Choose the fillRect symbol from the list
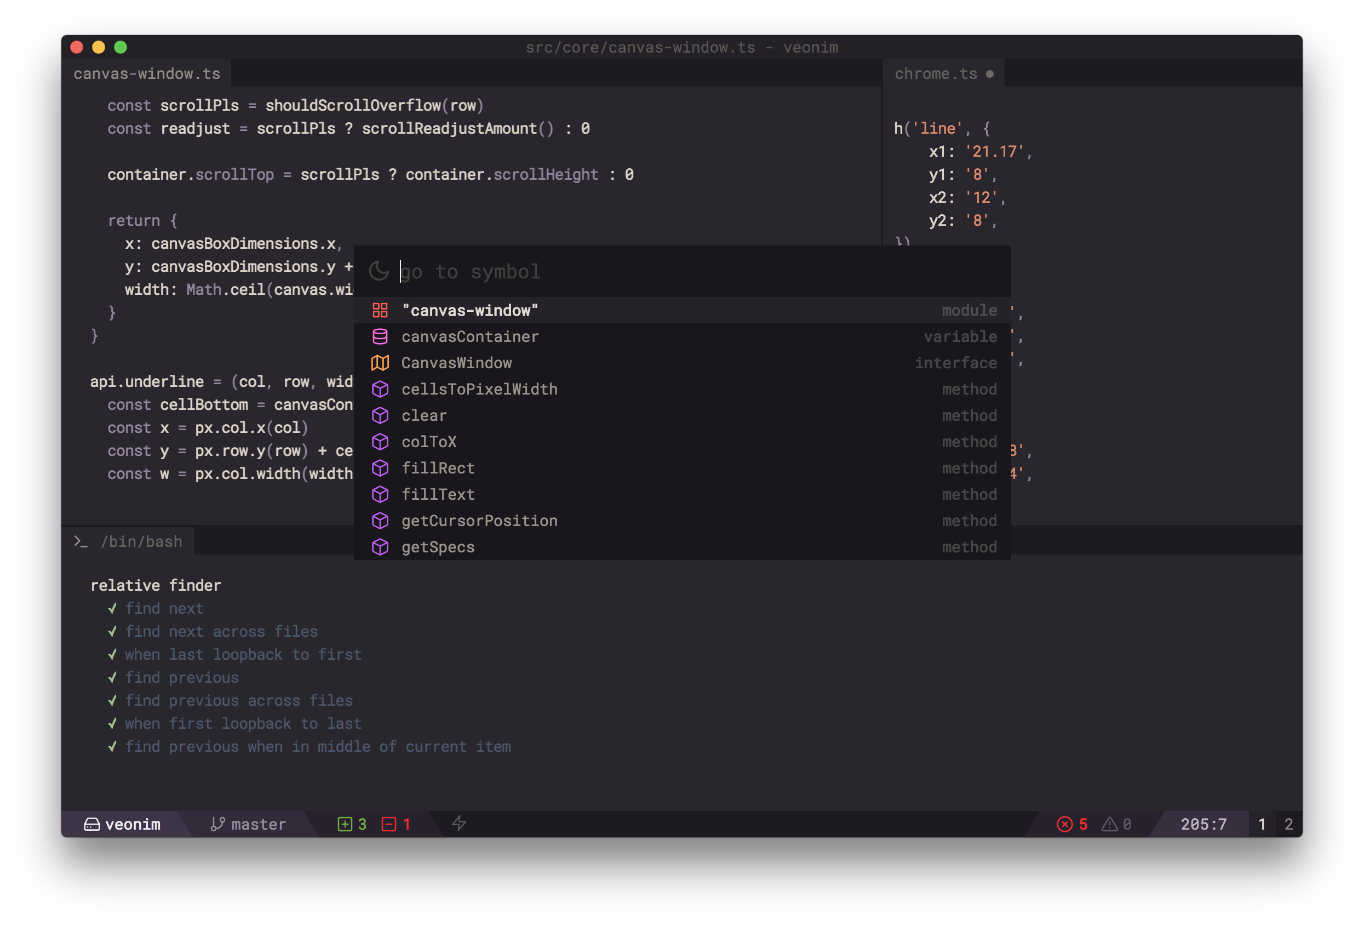The width and height of the screenshot is (1364, 925). point(438,468)
